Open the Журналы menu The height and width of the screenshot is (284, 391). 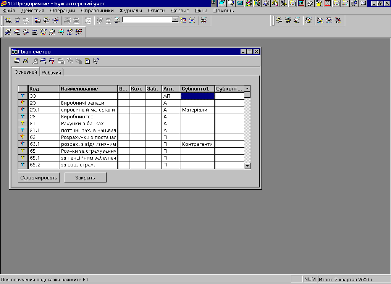[x=131, y=11]
